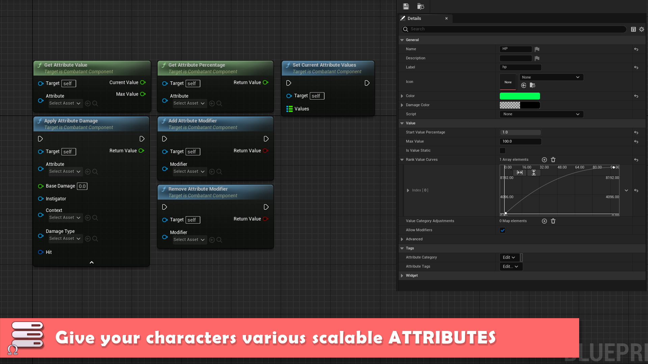Image resolution: width=648 pixels, height=364 pixels.
Task: Use selected asset arrow in Get Attribute Percentage node
Action: click(212, 103)
